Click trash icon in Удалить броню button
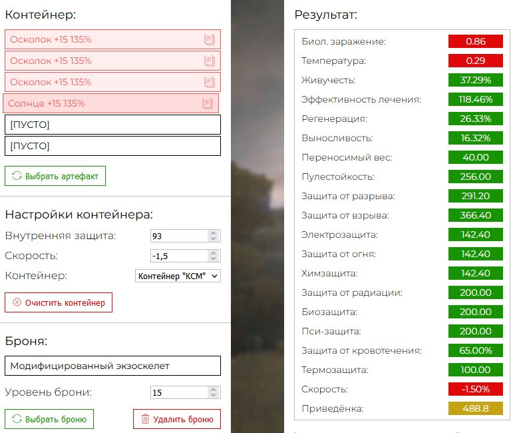 pyautogui.click(x=145, y=419)
